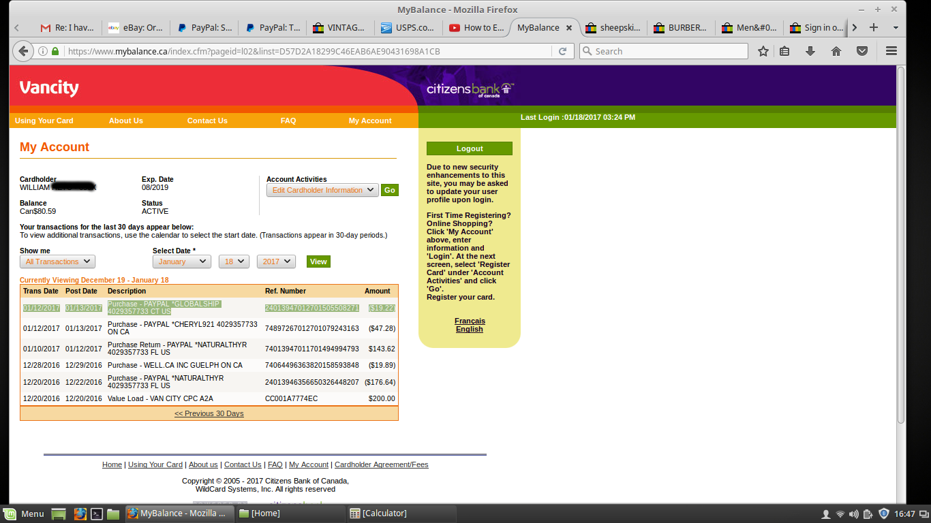931x523 pixels.
Task: Click the Previous 30 Days link
Action: click(209, 413)
